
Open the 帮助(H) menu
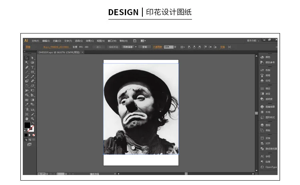pos(124,41)
